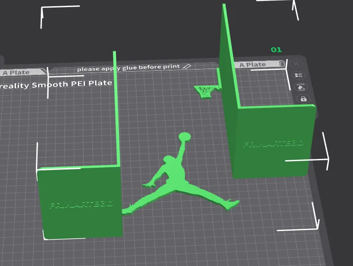353x266 pixels.
Task: Click the pencil icon to edit plate name
Action: (187, 66)
